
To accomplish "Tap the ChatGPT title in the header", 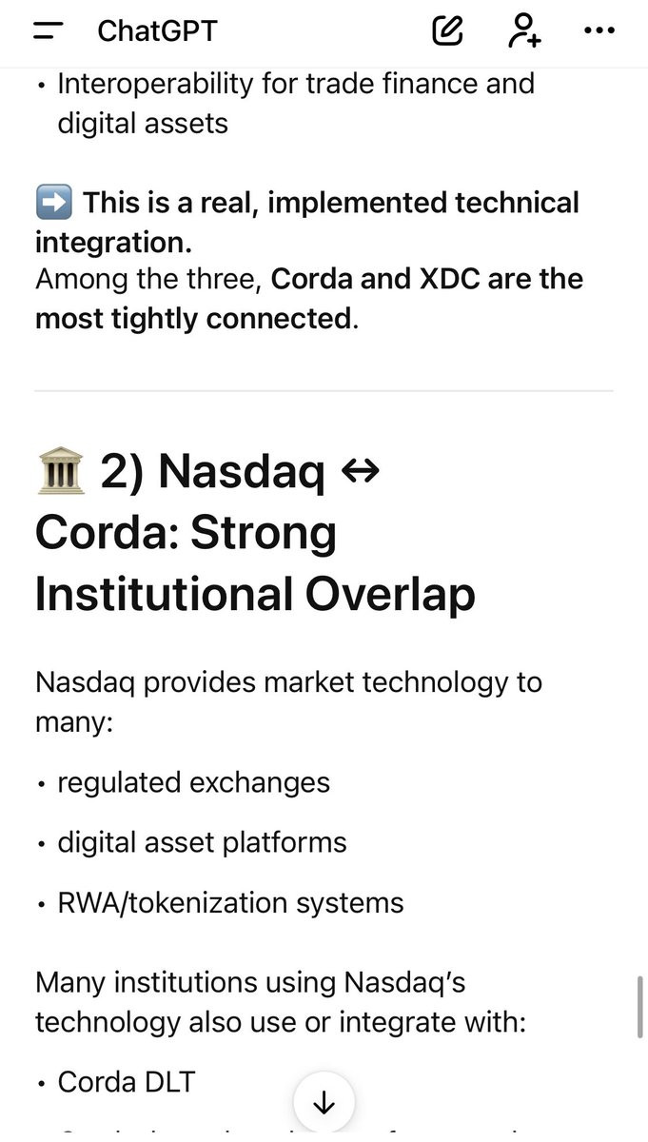I will coord(157,31).
